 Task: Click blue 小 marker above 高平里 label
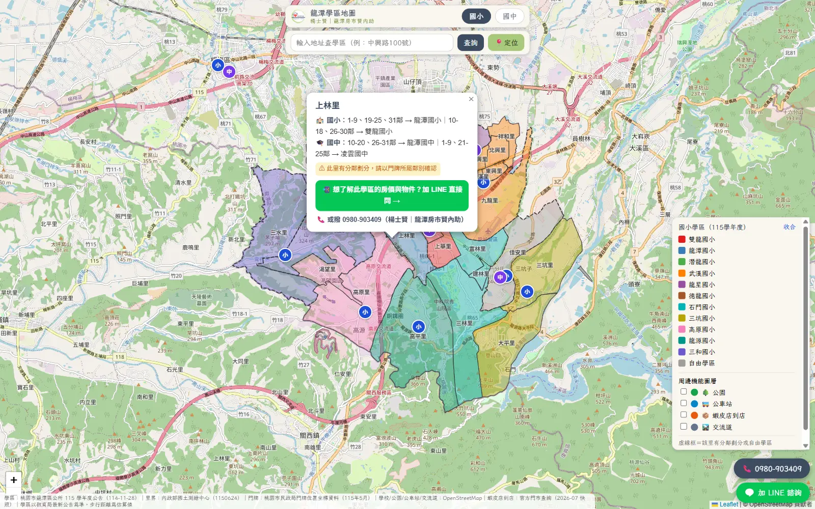(x=419, y=327)
